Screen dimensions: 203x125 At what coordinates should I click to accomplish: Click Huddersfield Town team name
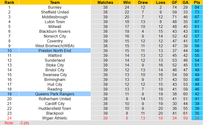[x=55, y=109]
